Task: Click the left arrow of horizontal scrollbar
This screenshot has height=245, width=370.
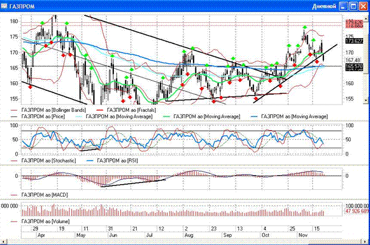Action: coord(3,242)
